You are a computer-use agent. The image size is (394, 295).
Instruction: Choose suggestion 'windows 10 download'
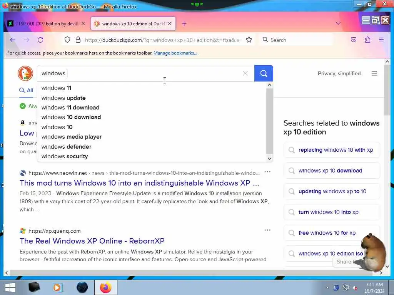click(152, 117)
